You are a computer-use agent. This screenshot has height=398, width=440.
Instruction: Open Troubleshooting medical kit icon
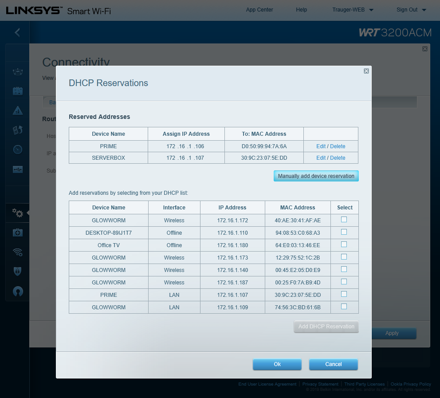(x=18, y=233)
